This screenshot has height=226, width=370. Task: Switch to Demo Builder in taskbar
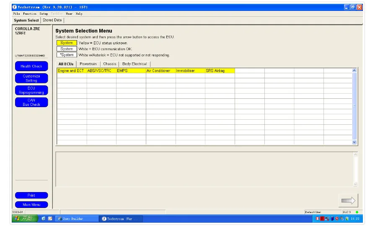click(77, 219)
